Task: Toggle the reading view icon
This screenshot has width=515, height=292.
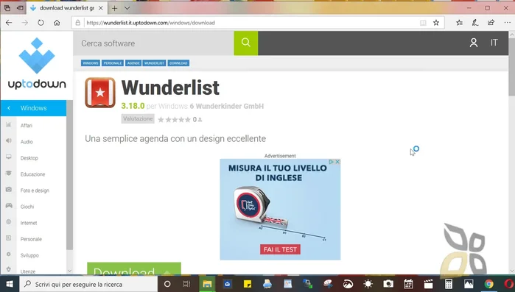Action: (x=423, y=23)
